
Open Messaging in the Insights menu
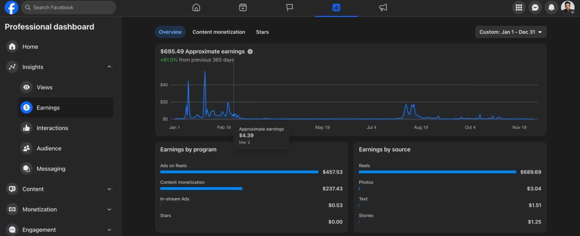coord(66,169)
